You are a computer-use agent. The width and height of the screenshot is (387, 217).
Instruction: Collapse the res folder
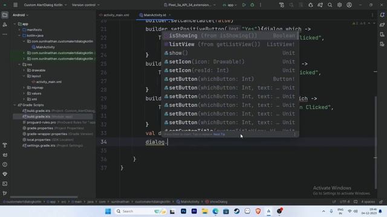(19, 64)
